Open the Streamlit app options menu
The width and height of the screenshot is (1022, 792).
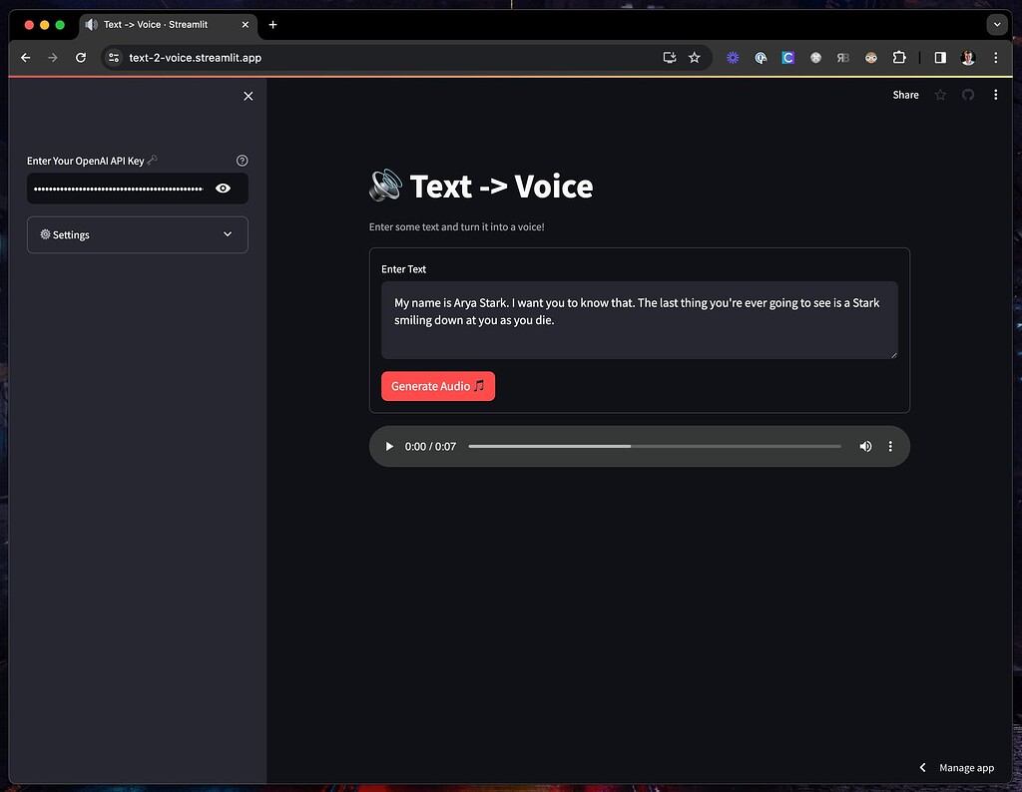[x=995, y=95]
